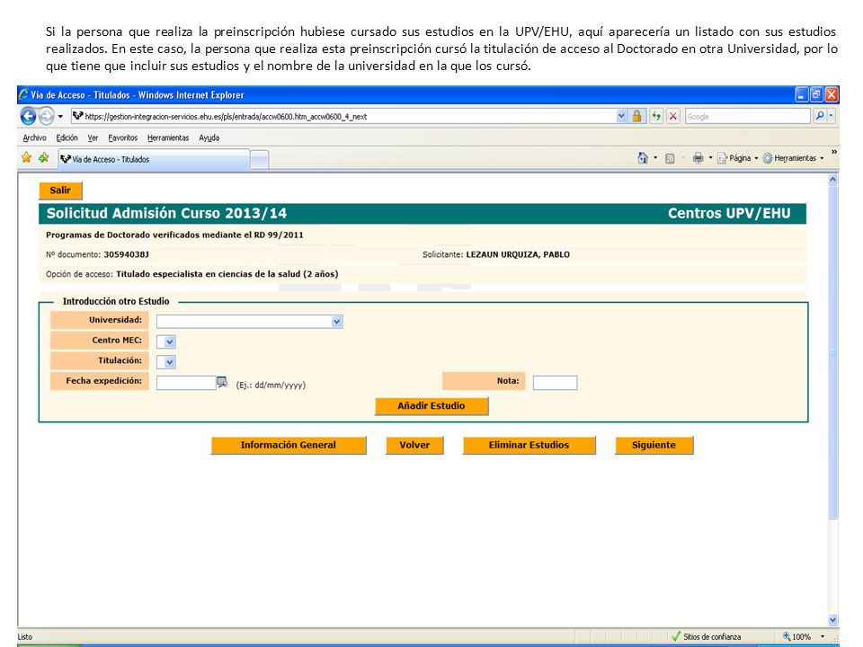
Task: Open the Archivo menu
Action: pyautogui.click(x=34, y=137)
